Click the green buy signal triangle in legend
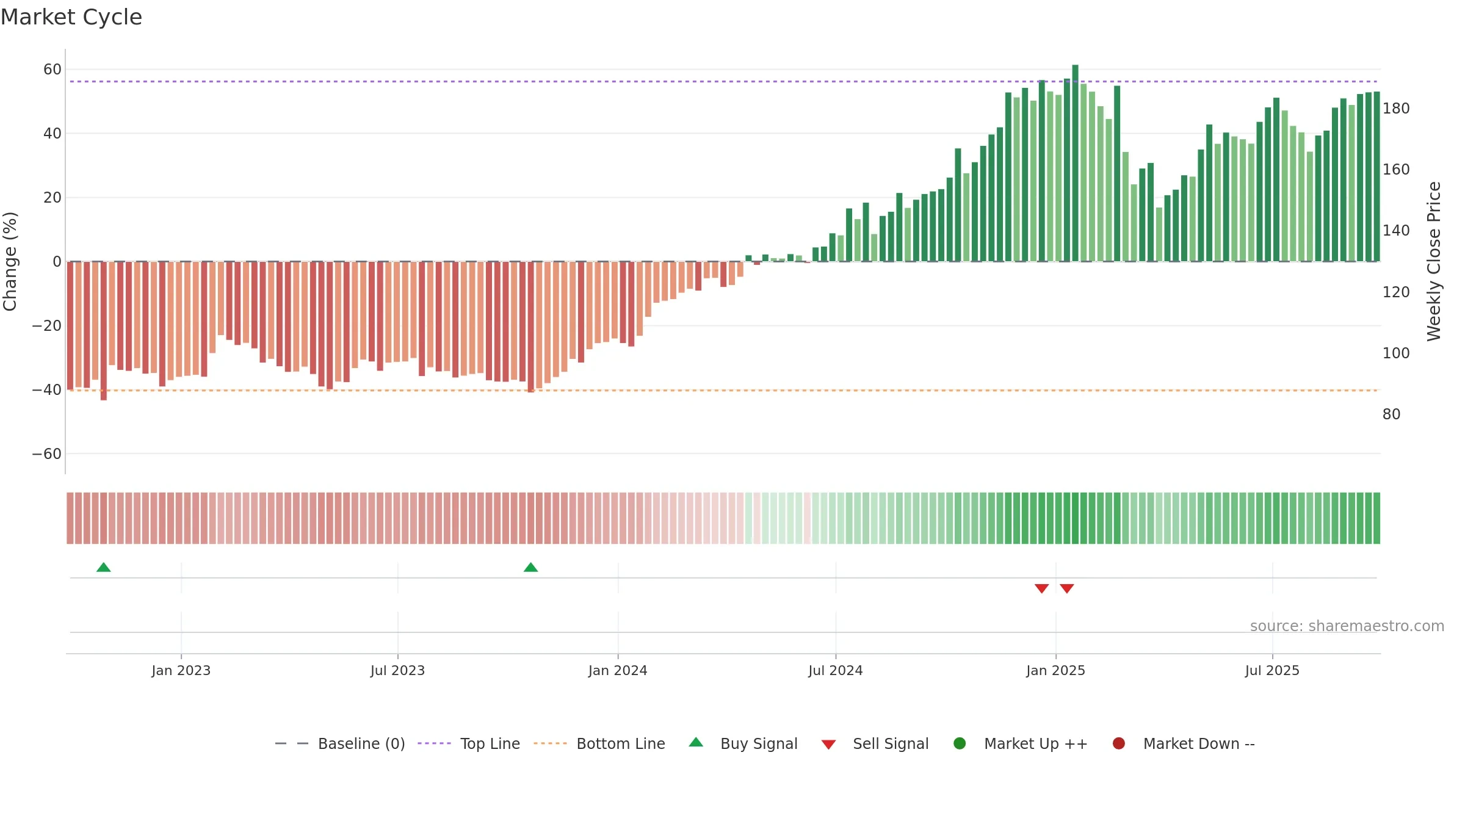This screenshot has height=824, width=1465. tap(696, 742)
